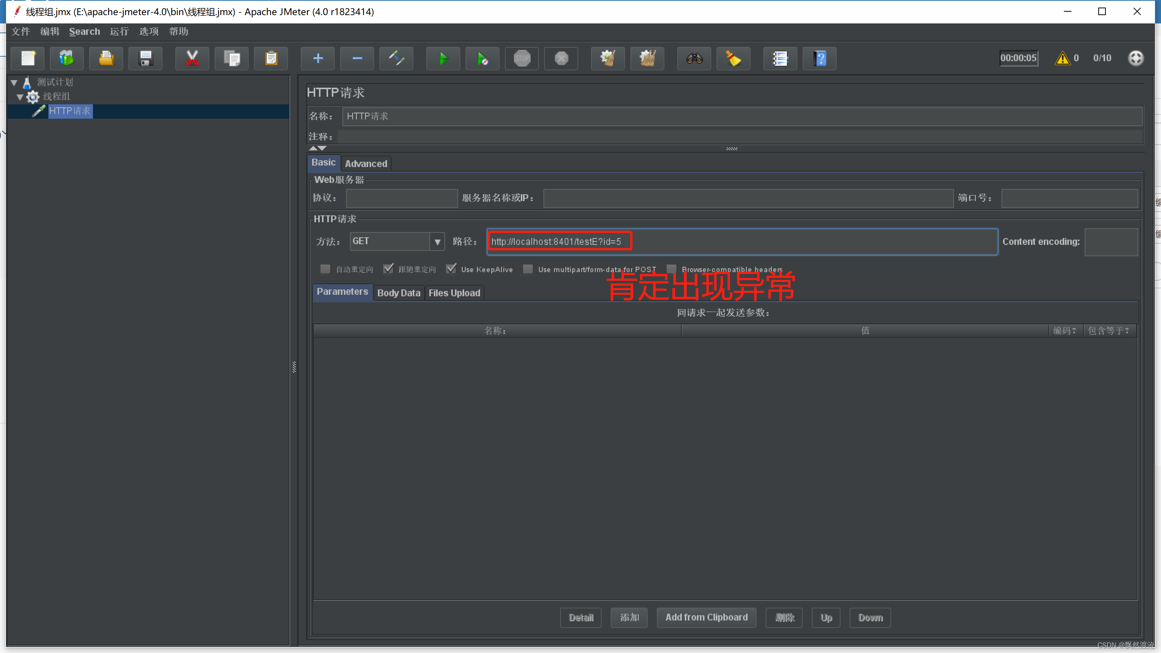Edit the 路径 URL input field
This screenshot has width=1161, height=653.
[741, 241]
